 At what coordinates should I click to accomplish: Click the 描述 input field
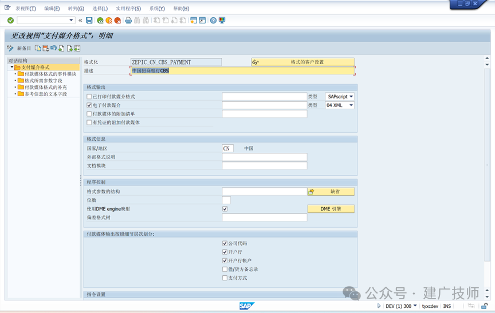[242, 70]
